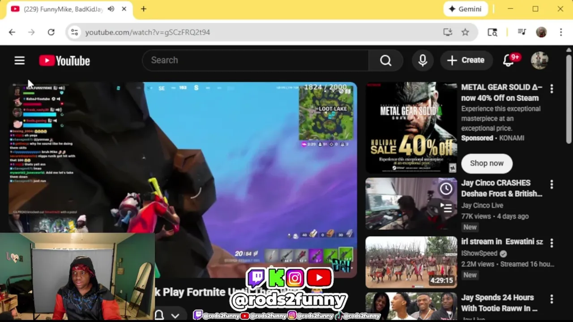The width and height of the screenshot is (573, 322).
Task: Minimize the Chrome window
Action: pyautogui.click(x=510, y=9)
